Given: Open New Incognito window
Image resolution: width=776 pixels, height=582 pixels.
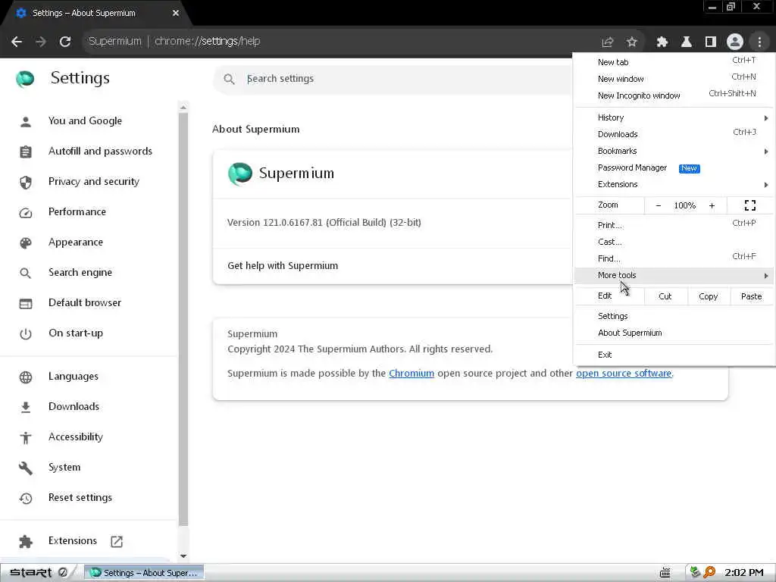Looking at the screenshot, I should coord(674,95).
